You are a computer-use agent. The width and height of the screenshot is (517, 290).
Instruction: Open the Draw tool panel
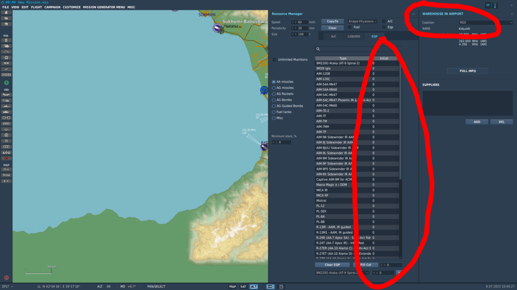click(6, 175)
